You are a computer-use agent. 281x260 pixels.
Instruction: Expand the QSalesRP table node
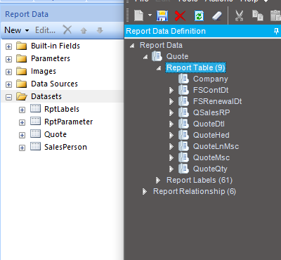[171, 112]
